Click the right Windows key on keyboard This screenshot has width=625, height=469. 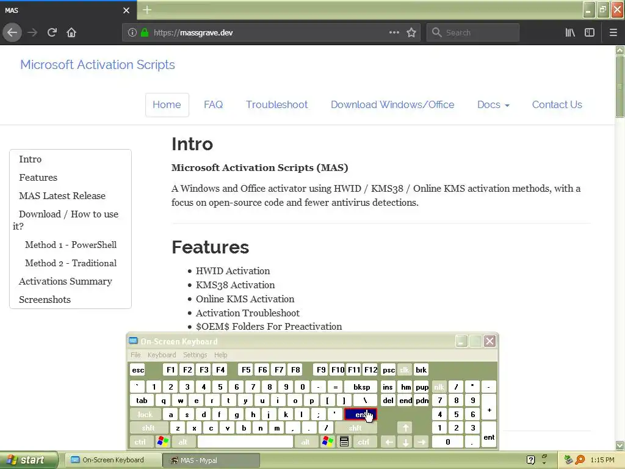328,442
